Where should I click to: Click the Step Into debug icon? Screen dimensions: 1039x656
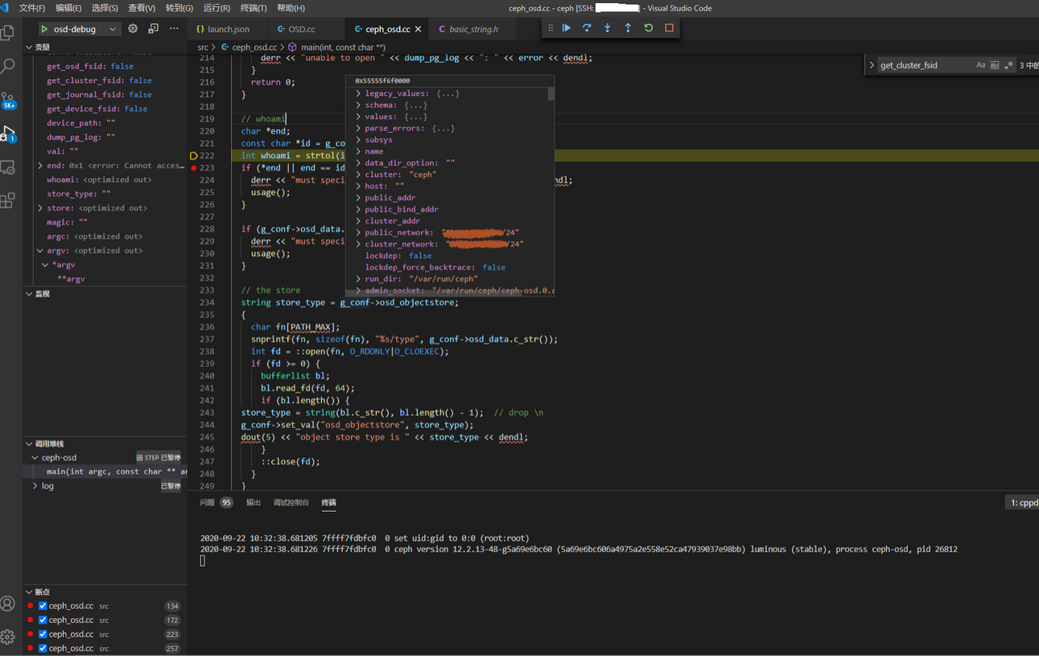tap(608, 28)
